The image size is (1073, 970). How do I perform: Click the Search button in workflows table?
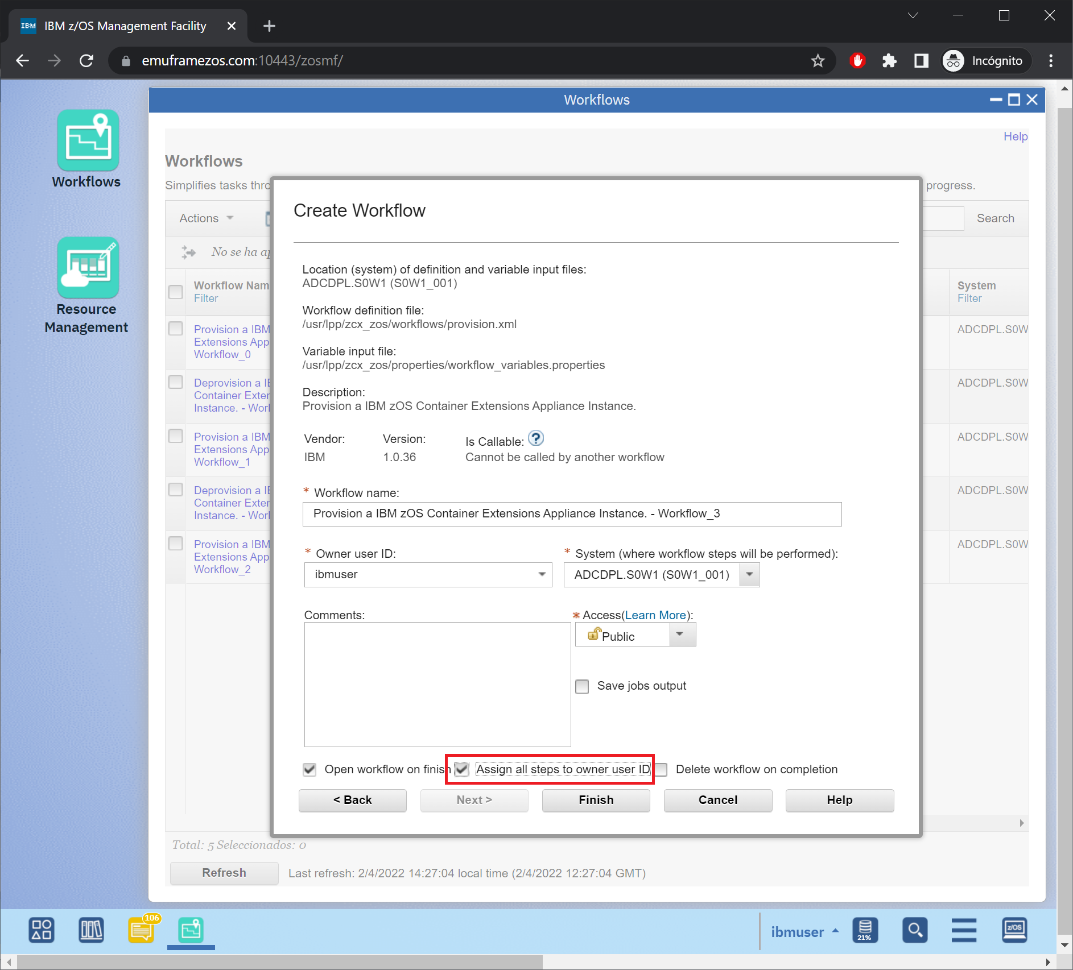995,218
